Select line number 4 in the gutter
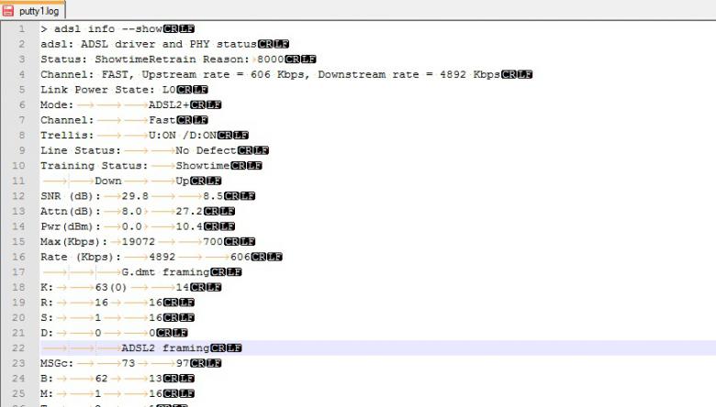The height and width of the screenshot is (407, 716). click(19, 74)
